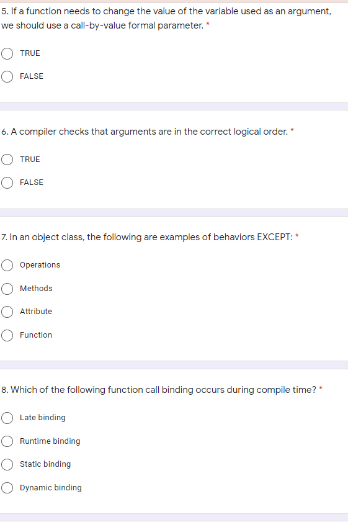This screenshot has width=348, height=522.
Task: Choose TRUE for the compiler question 6
Action: (x=7, y=160)
